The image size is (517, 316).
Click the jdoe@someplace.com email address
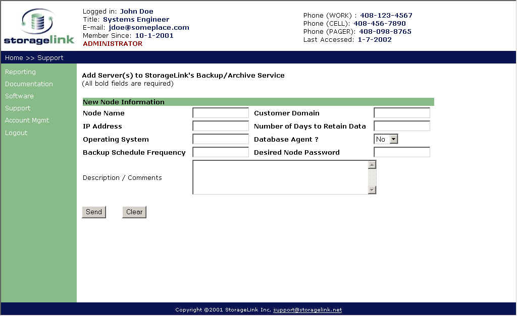coord(149,28)
